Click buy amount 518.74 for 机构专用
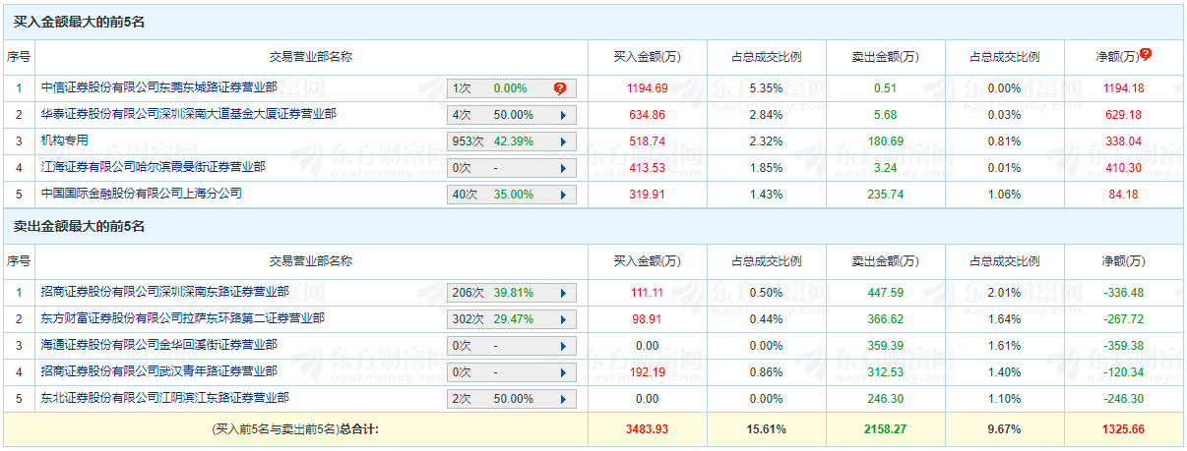Screen dimensions: 1187x451 (x=648, y=141)
